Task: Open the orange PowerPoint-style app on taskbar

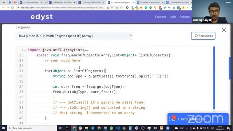Action: 162,128
